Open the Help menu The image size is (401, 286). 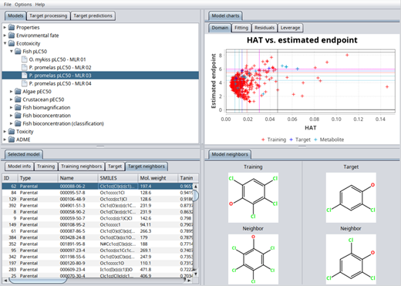[40, 5]
